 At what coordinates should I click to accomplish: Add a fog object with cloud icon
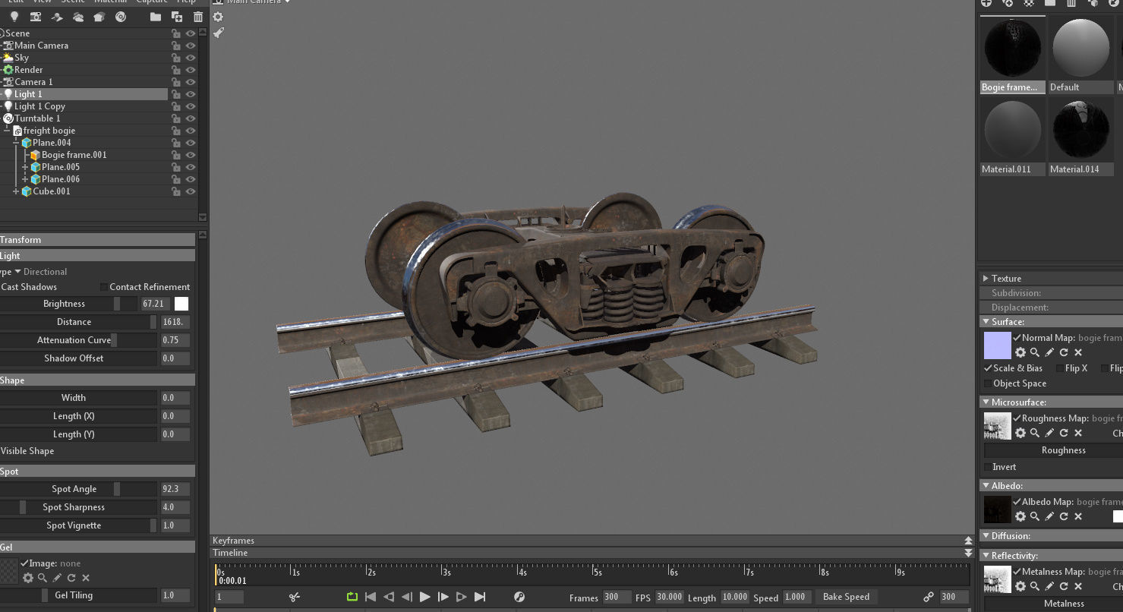78,17
